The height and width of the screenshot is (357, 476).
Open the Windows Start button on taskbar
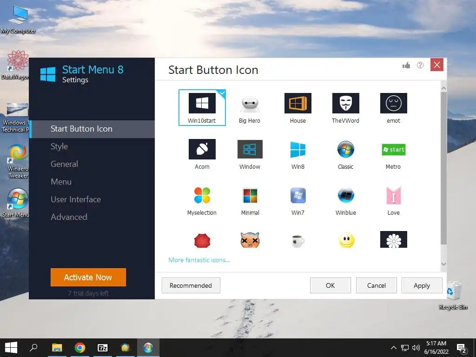pyautogui.click(x=11, y=348)
